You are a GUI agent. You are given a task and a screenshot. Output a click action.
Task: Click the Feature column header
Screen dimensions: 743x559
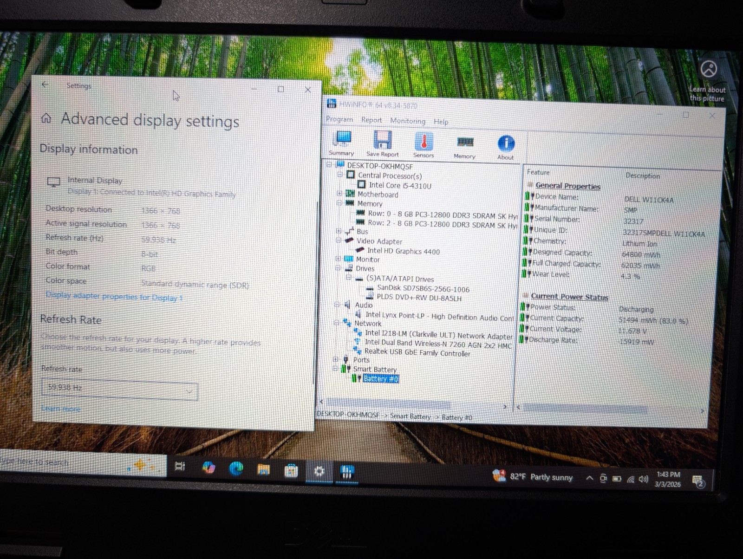tap(538, 172)
